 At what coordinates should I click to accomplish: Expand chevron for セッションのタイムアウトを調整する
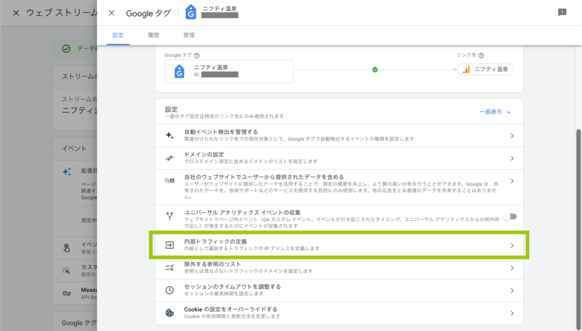click(x=512, y=291)
